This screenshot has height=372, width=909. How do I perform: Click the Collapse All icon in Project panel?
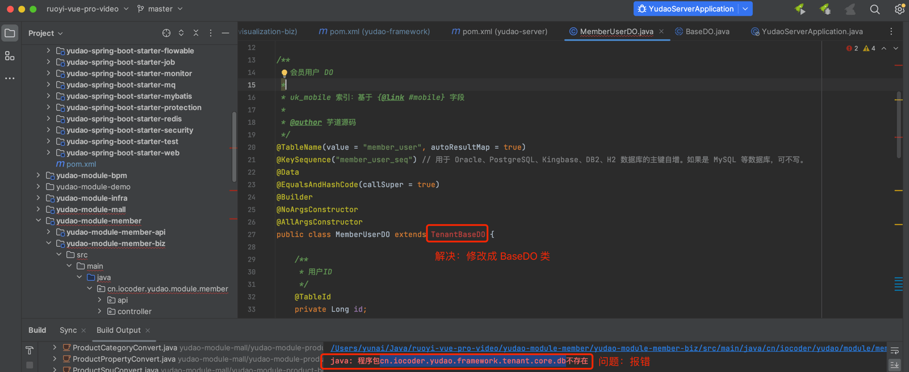pyautogui.click(x=196, y=33)
